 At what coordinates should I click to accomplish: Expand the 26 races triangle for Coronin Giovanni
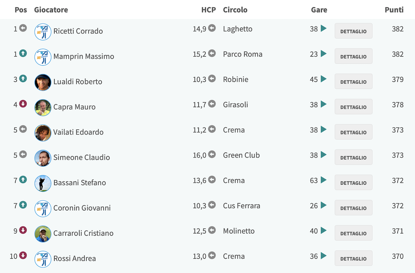click(323, 205)
